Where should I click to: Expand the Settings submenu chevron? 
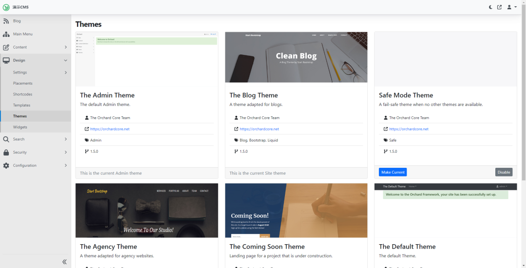click(66, 72)
